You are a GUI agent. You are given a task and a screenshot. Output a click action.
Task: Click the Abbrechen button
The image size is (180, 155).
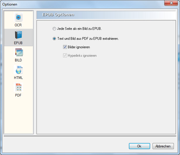coord(163,146)
